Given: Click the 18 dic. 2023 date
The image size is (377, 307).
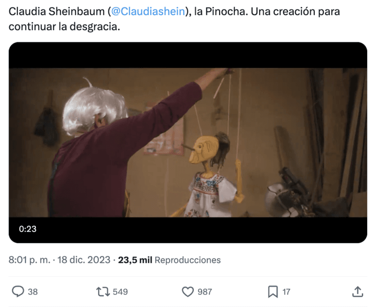Looking at the screenshot, I should (84, 260).
